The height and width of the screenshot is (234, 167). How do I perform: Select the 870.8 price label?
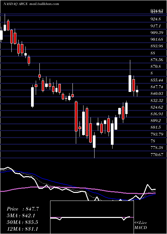(x=155, y=67)
